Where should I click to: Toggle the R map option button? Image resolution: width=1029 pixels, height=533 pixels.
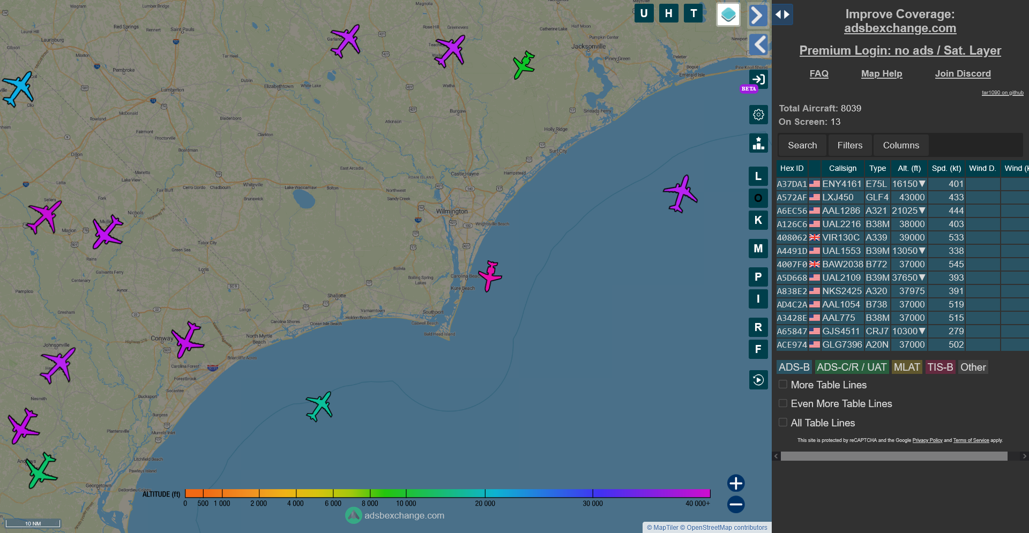[x=758, y=327]
